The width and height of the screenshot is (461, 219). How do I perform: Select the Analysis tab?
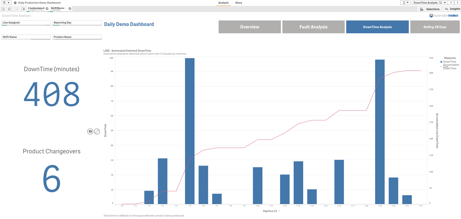click(223, 3)
